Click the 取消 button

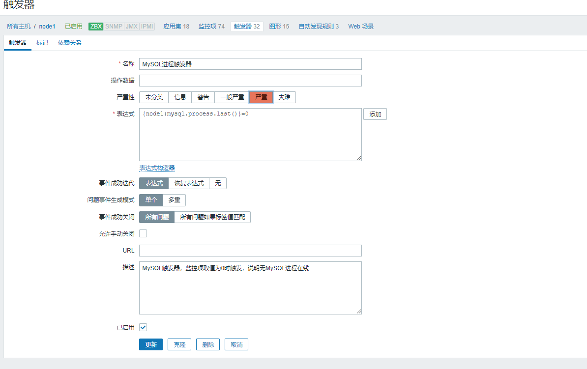(x=236, y=344)
